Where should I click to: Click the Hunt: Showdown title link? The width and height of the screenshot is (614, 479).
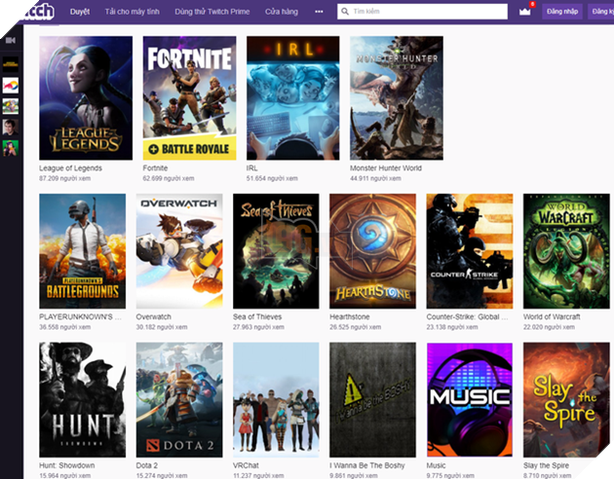tap(67, 465)
